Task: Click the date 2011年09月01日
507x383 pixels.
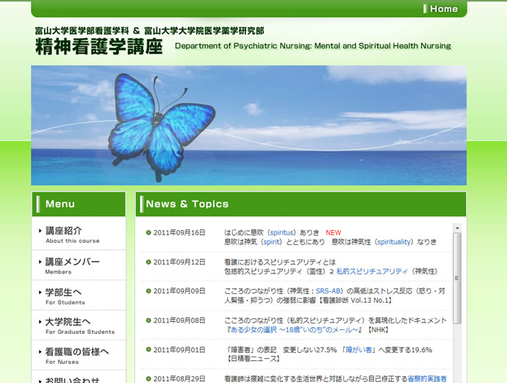Action: point(179,350)
